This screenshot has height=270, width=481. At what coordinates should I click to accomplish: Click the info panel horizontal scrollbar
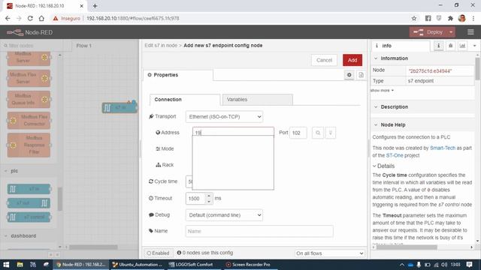click(407, 247)
